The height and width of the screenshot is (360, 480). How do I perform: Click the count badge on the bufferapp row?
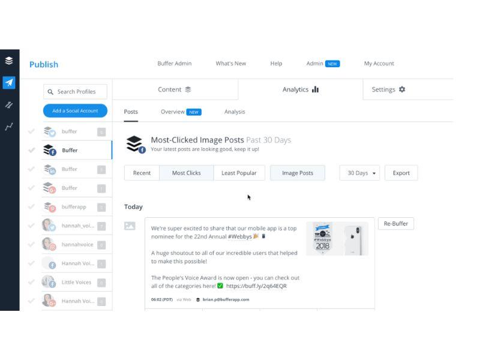[x=101, y=207]
